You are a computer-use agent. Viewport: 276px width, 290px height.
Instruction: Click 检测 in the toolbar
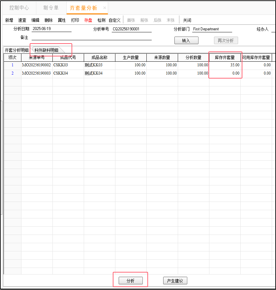click(x=101, y=20)
